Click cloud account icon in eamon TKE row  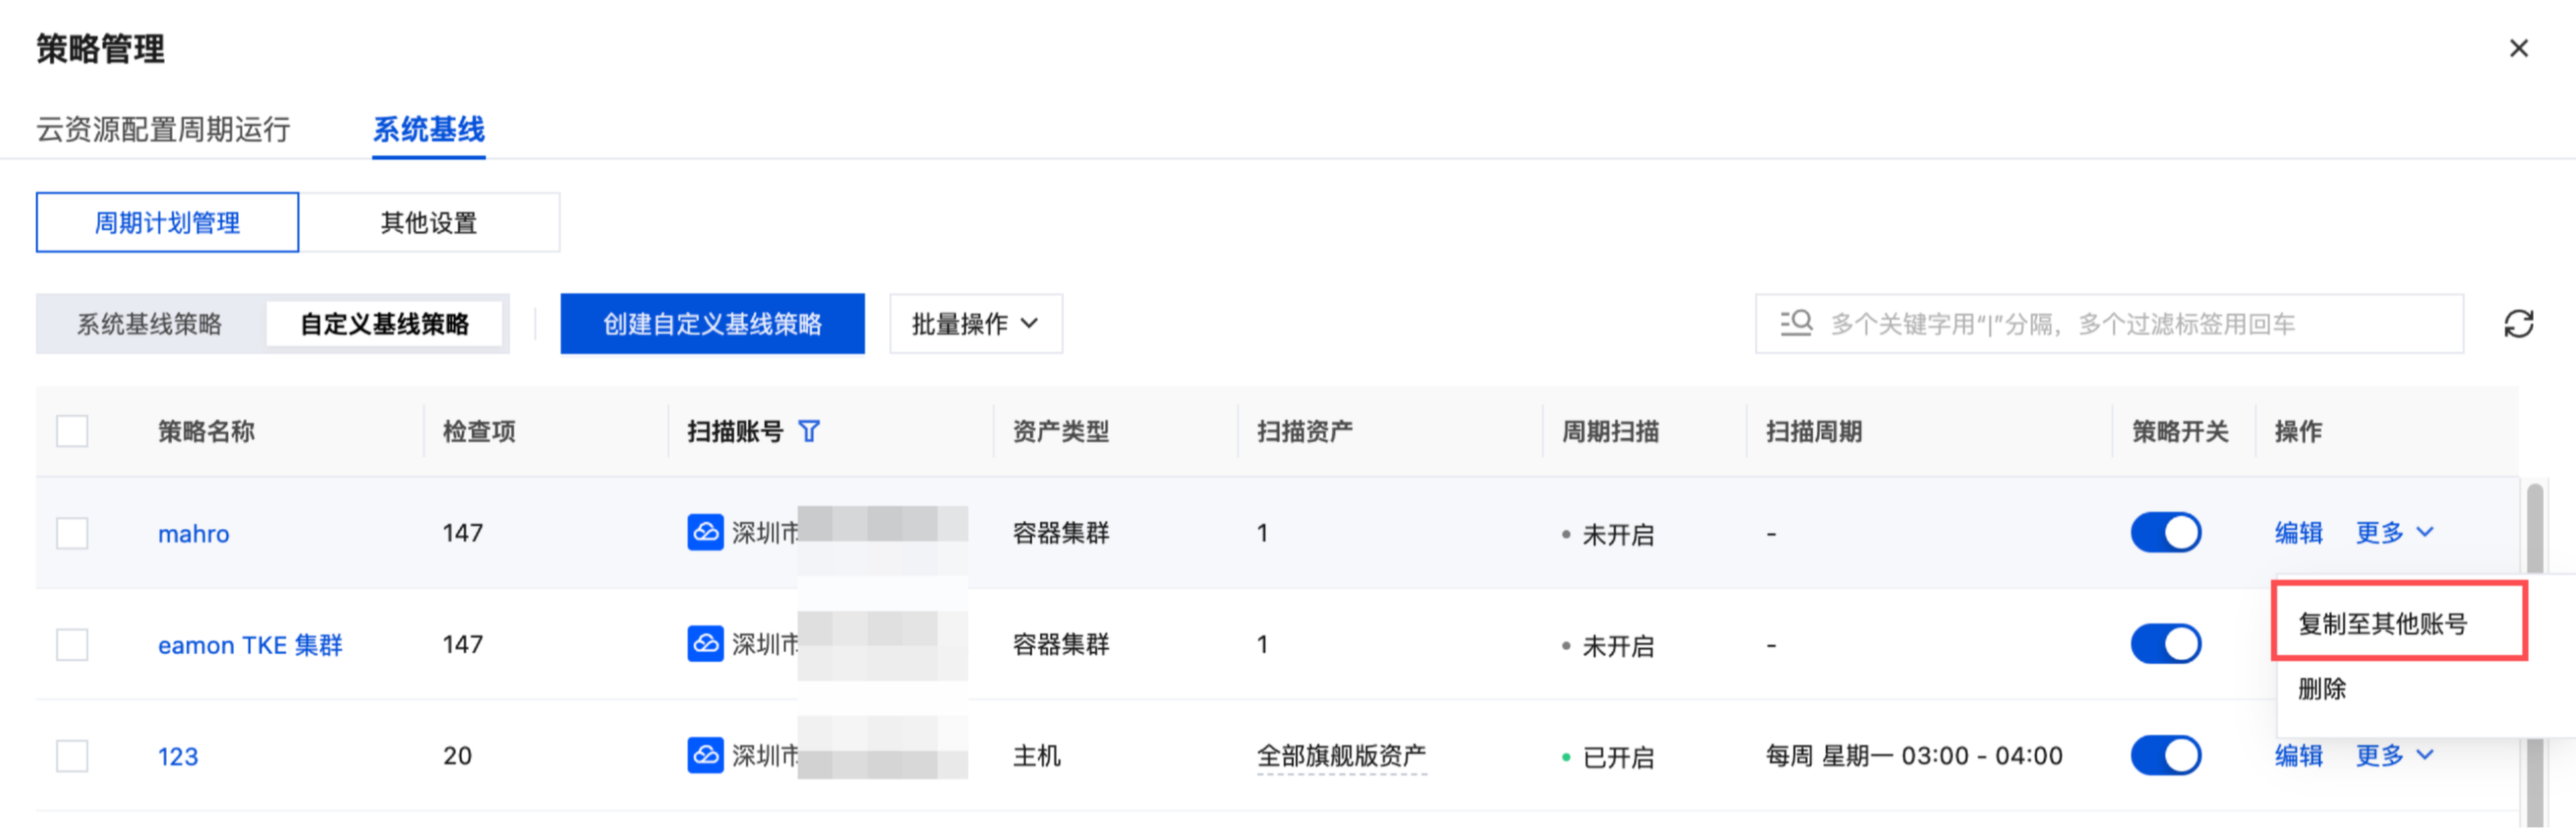(x=705, y=644)
